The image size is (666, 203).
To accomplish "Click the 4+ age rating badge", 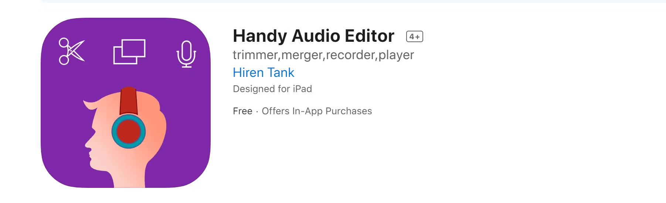I will (x=414, y=37).
